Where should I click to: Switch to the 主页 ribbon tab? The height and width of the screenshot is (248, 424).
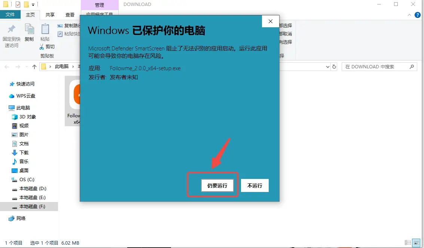(x=30, y=15)
